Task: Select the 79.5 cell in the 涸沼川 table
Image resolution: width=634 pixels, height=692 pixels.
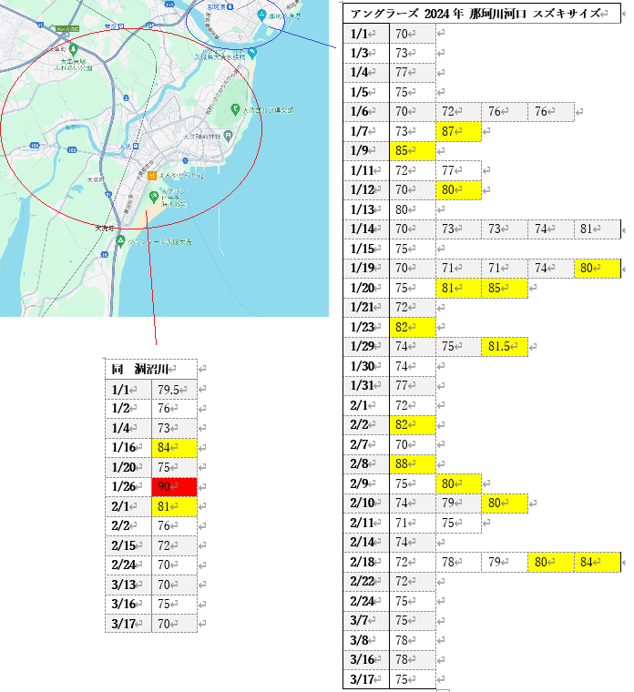Action: click(174, 389)
